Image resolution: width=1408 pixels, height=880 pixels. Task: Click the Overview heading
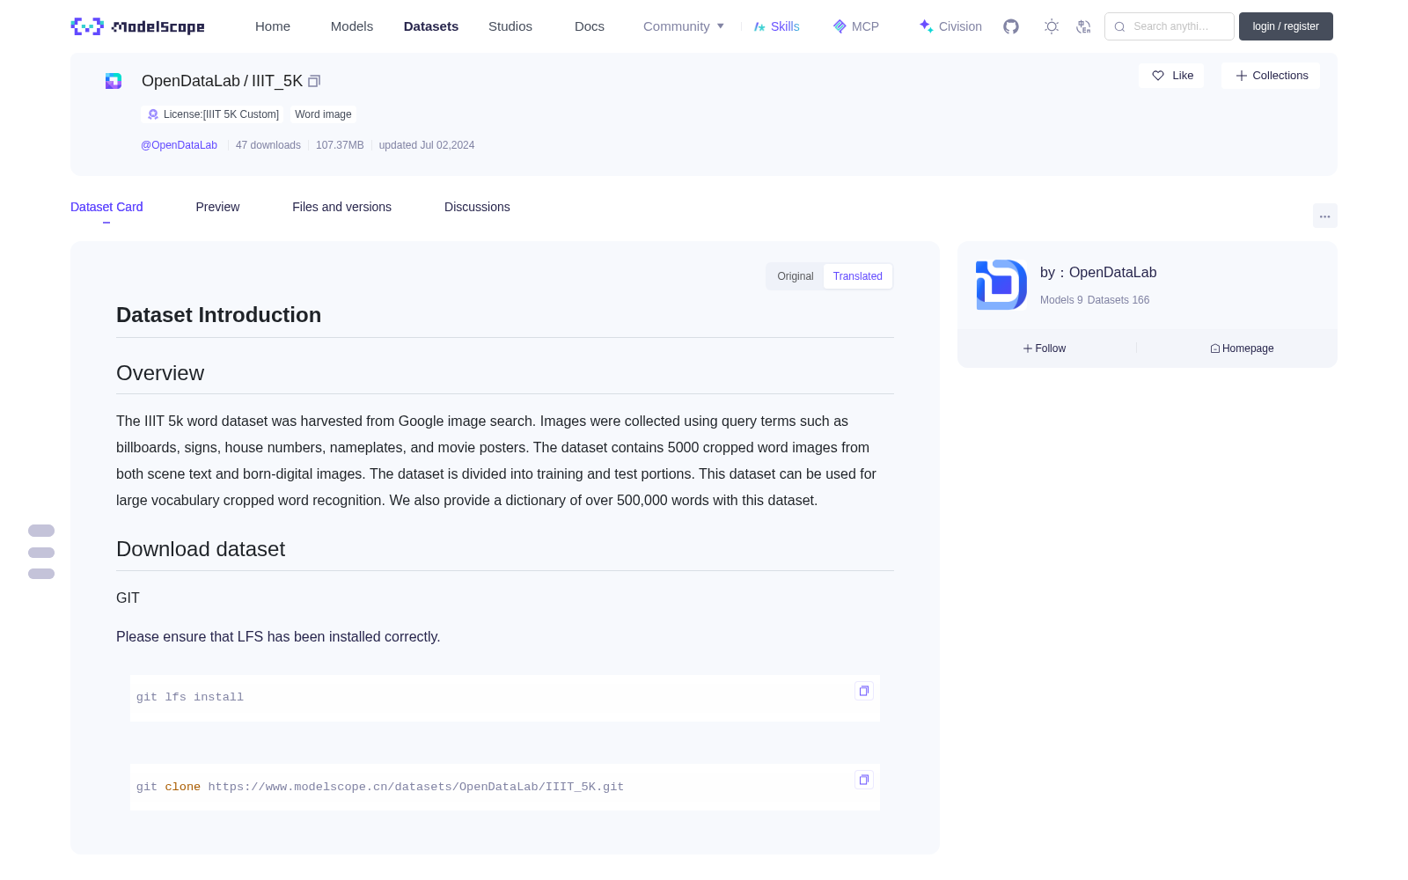pos(160,373)
